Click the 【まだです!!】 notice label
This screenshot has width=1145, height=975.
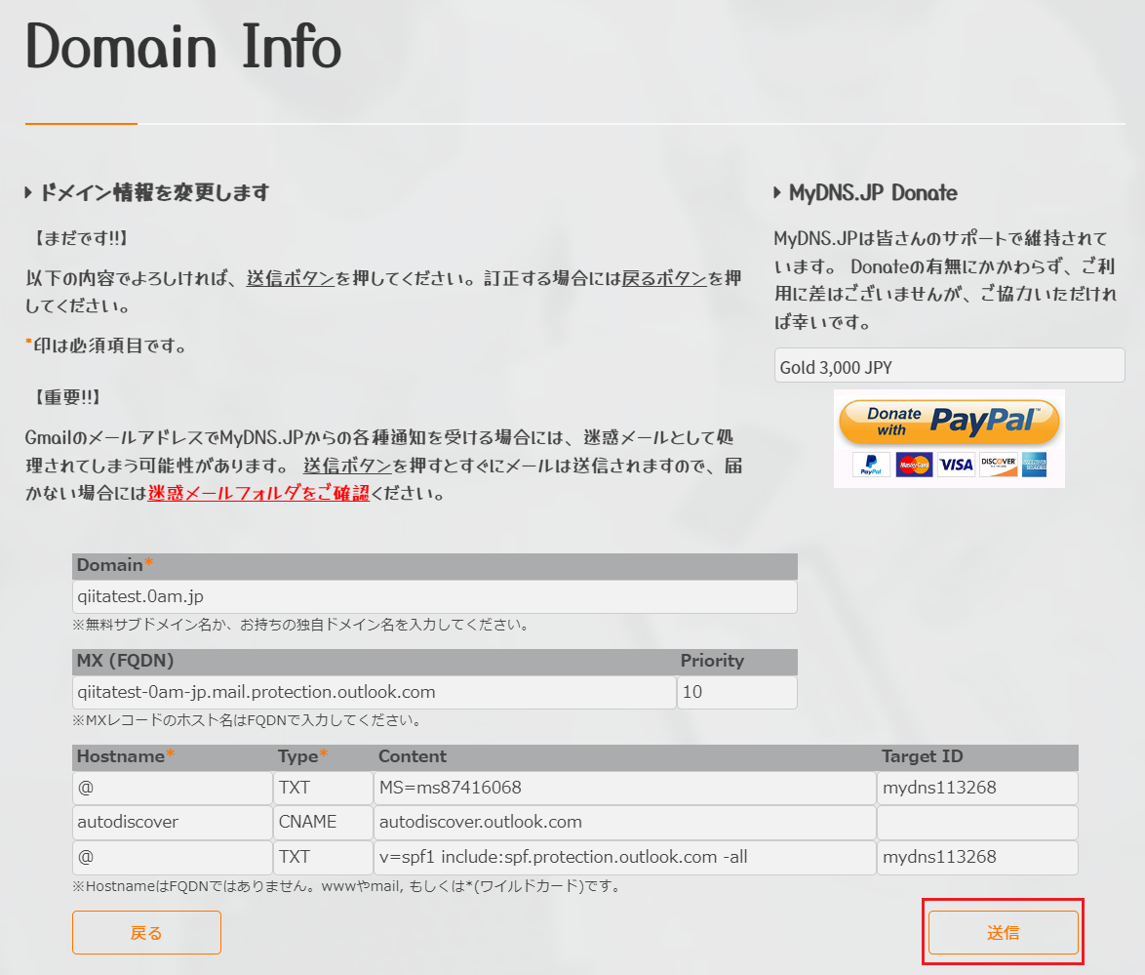pos(80,238)
